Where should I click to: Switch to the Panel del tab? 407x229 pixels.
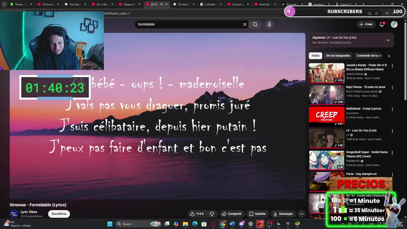[x=265, y=4]
